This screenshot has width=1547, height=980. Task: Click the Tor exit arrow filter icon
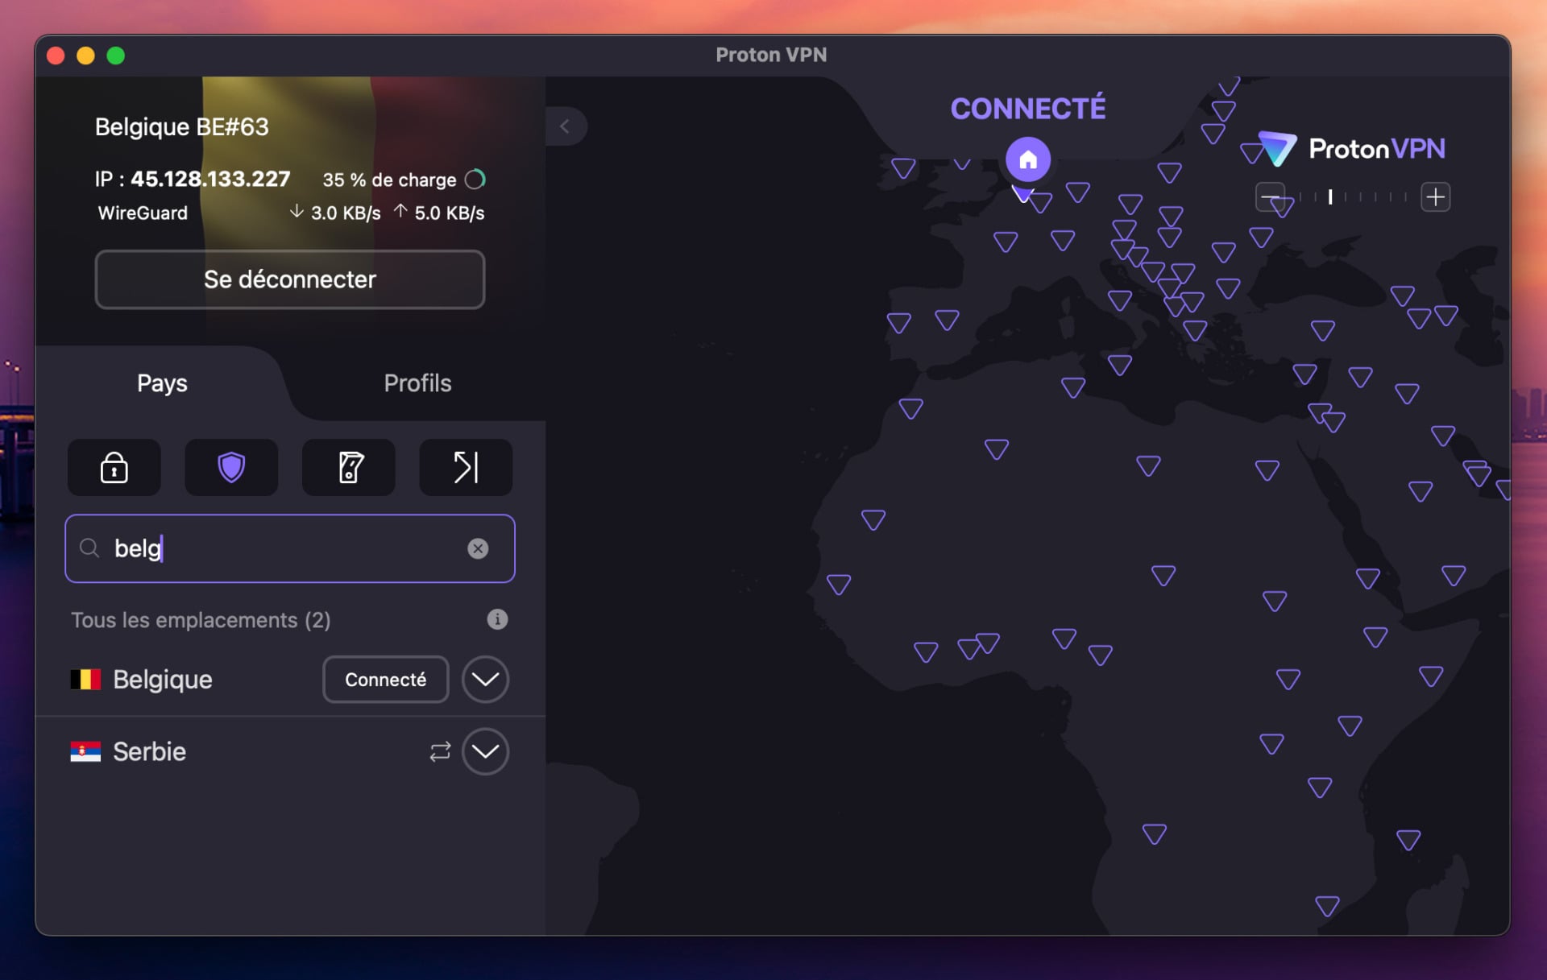point(465,468)
